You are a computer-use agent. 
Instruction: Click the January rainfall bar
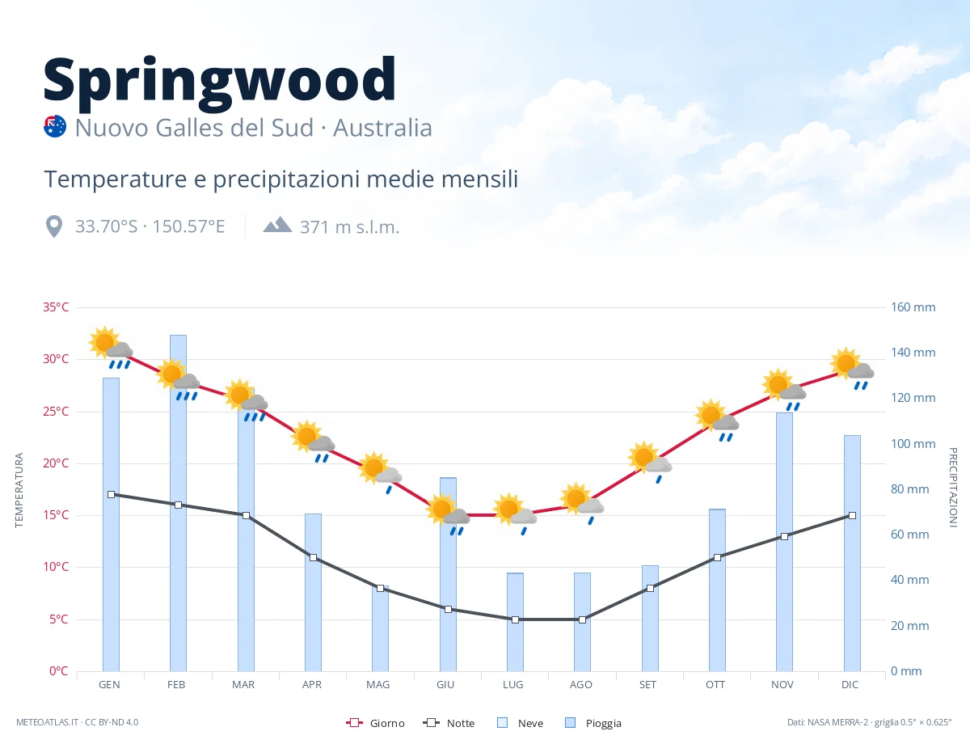111,524
